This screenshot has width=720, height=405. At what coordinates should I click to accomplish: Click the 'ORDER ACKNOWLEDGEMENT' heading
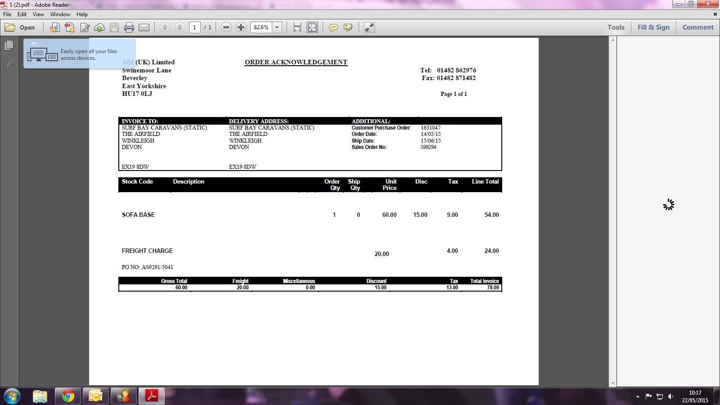[x=296, y=62]
